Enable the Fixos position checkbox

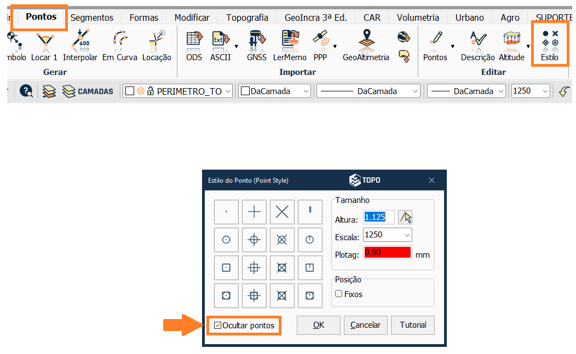click(339, 294)
